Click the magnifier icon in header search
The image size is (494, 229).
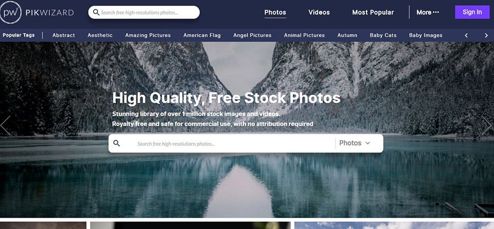tap(96, 13)
